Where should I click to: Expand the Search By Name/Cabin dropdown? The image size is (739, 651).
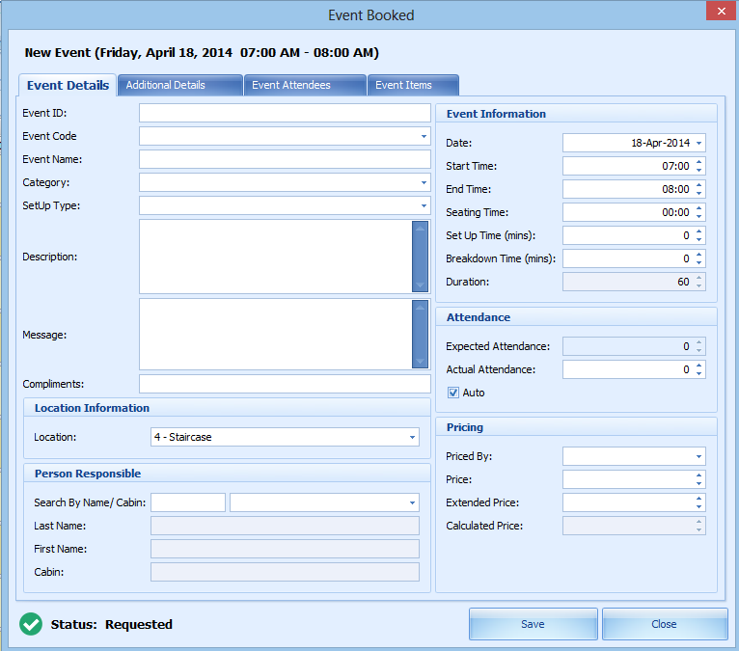[x=412, y=502]
